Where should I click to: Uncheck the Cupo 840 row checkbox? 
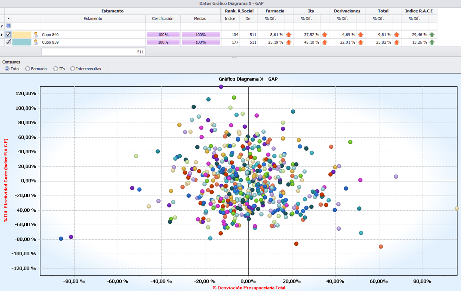click(x=8, y=35)
